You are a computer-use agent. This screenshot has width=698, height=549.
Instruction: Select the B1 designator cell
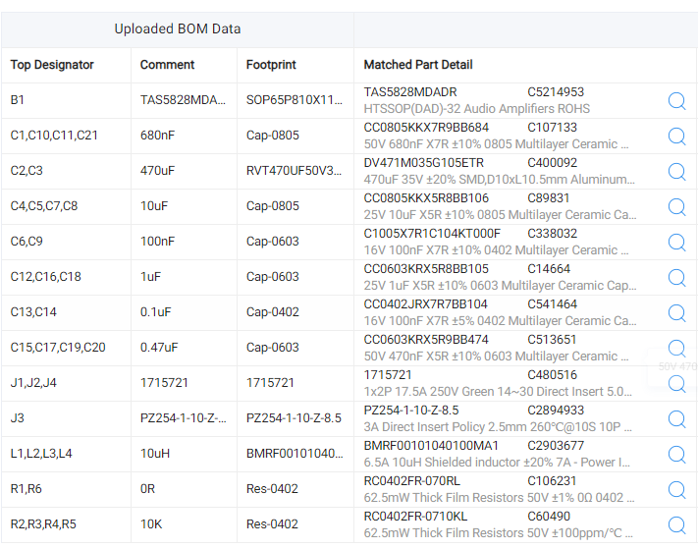click(x=19, y=100)
